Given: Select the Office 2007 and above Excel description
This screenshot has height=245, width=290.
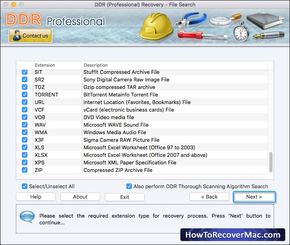Looking at the screenshot, I should tap(145, 155).
